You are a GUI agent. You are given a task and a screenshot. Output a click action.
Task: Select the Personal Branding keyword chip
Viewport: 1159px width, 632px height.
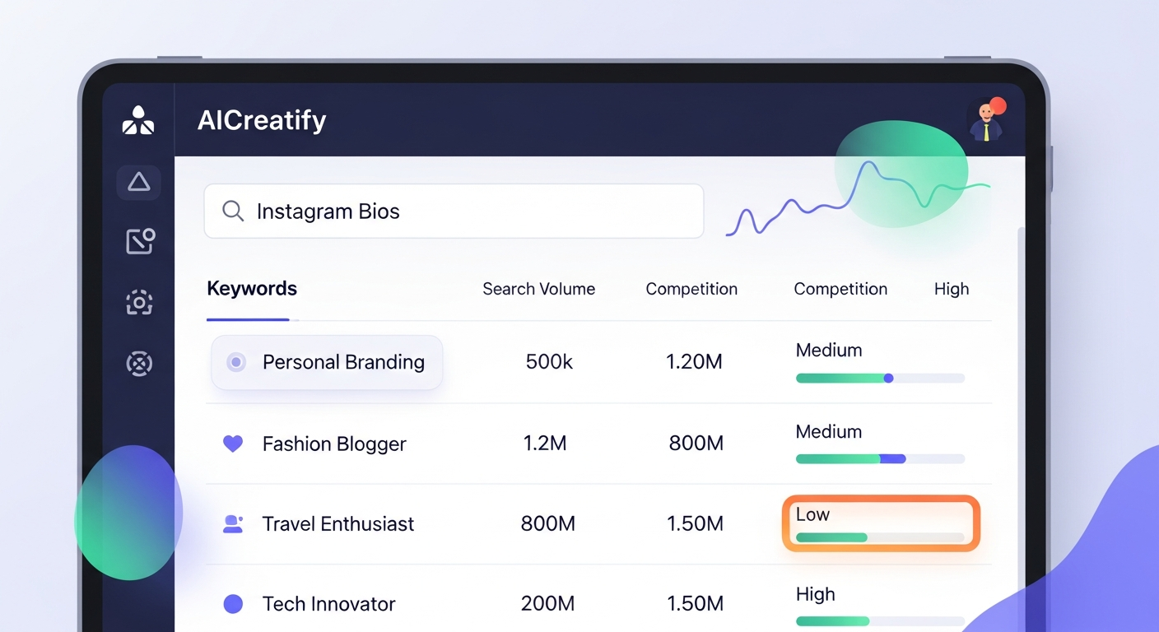pyautogui.click(x=327, y=362)
